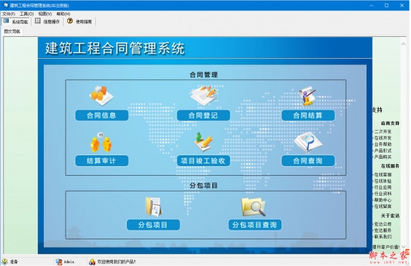Image resolution: width=411 pixels, height=266 pixels.
Task: Click the 合同结算 scroll icon
Action: [307, 96]
